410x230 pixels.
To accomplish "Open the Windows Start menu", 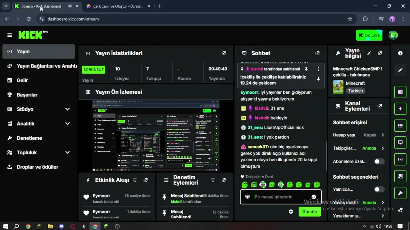I will point(5,226).
